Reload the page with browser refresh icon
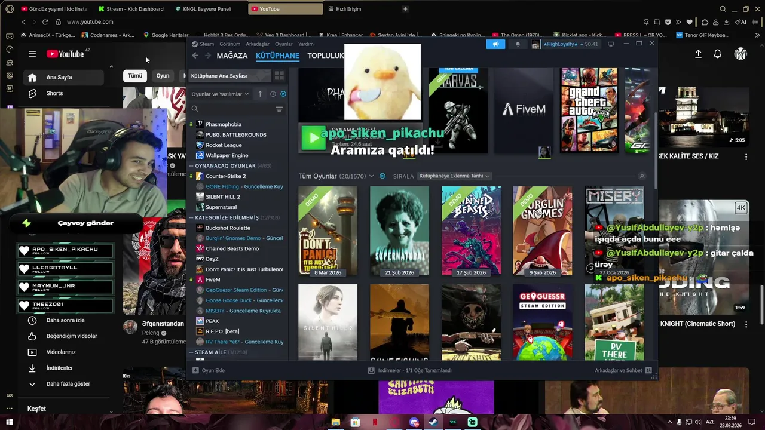The width and height of the screenshot is (765, 430). pos(45,22)
